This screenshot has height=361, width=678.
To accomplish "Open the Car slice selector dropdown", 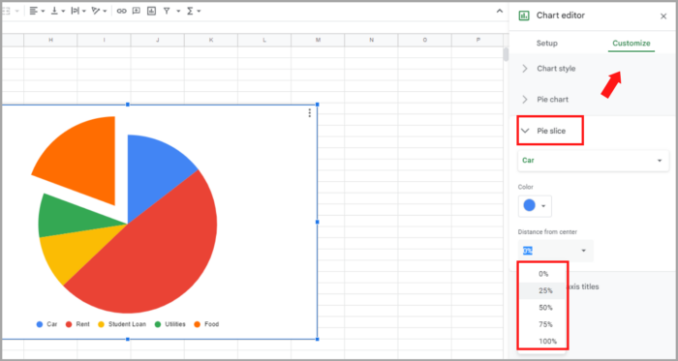I will [x=593, y=161].
